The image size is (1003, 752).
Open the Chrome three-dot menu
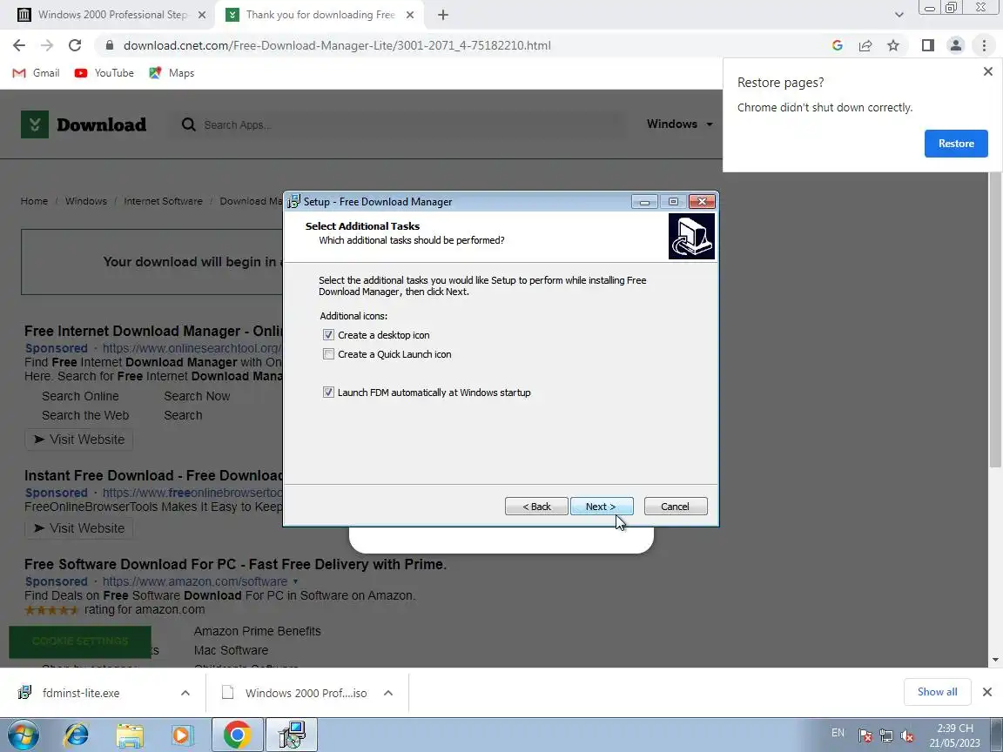tap(984, 45)
